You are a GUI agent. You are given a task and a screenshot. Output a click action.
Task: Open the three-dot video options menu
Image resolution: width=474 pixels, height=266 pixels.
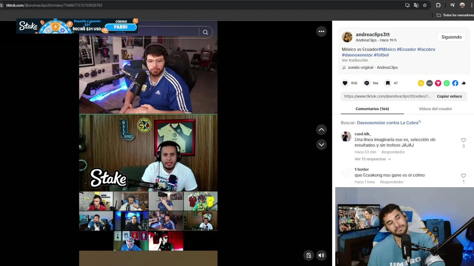tap(321, 31)
